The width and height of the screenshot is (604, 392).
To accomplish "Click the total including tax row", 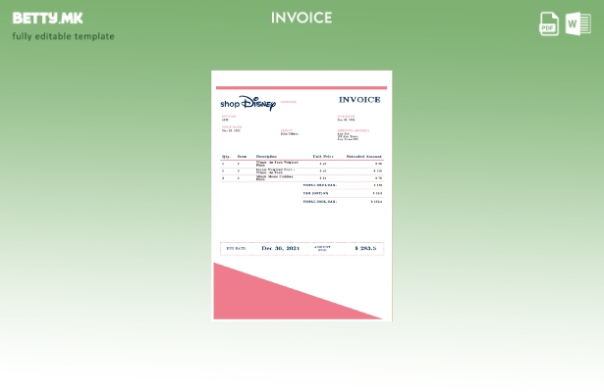I will (x=342, y=202).
